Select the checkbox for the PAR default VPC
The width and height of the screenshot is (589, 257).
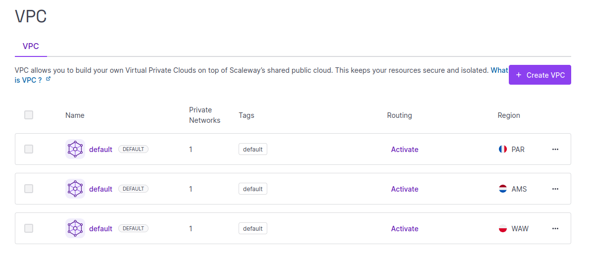(29, 149)
